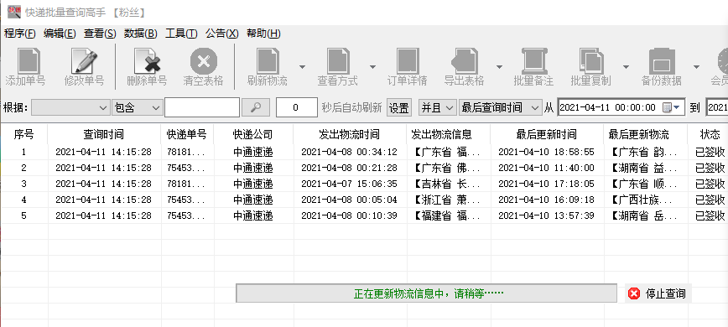The height and width of the screenshot is (327, 728).
Task: Click the search keyword text field
Action: [x=202, y=107]
